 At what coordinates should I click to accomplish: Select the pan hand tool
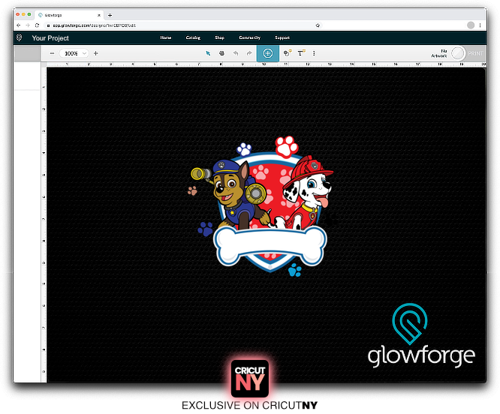[x=221, y=53]
